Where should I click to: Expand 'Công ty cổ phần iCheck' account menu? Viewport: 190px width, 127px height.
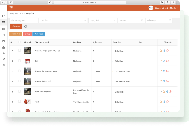166,8
